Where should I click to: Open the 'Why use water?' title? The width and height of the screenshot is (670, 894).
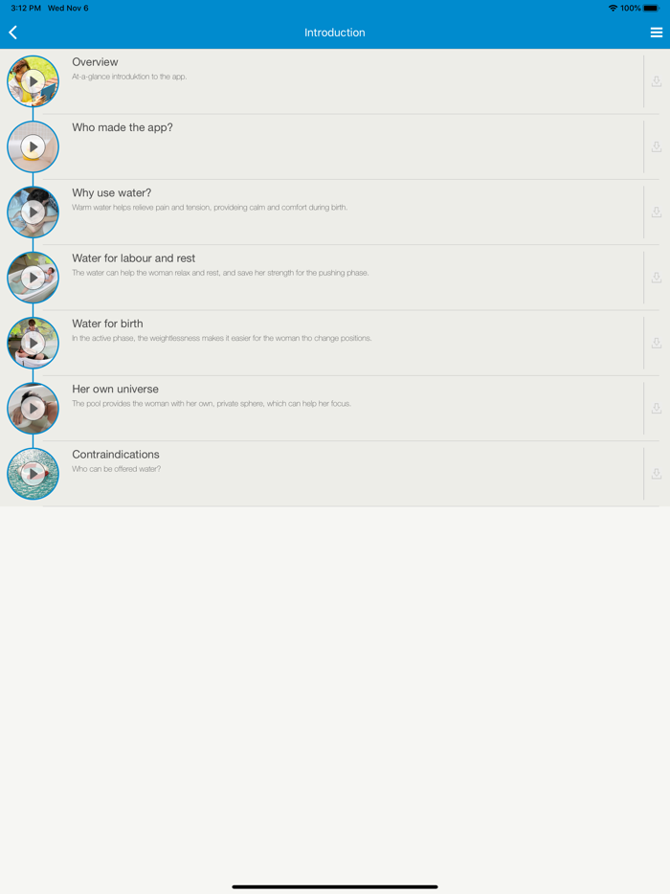tap(112, 192)
